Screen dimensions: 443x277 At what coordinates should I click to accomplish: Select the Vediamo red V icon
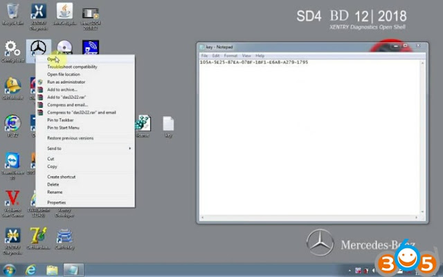point(12,203)
